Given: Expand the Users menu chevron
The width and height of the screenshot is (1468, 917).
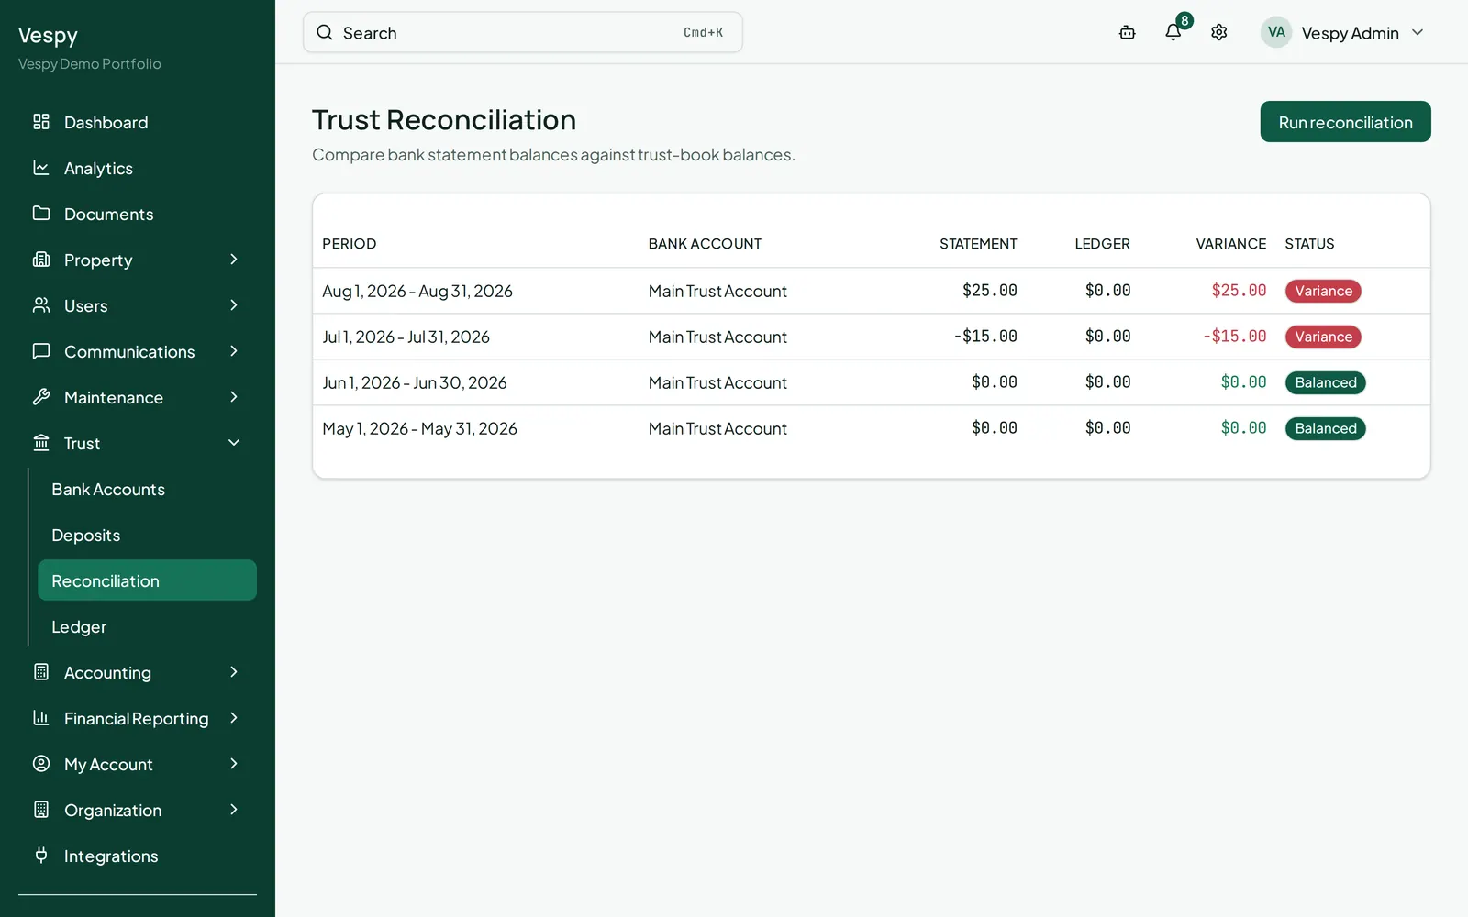Looking at the screenshot, I should 234,305.
